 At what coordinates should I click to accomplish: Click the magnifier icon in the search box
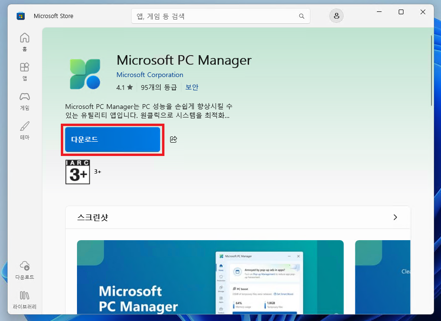coord(301,16)
